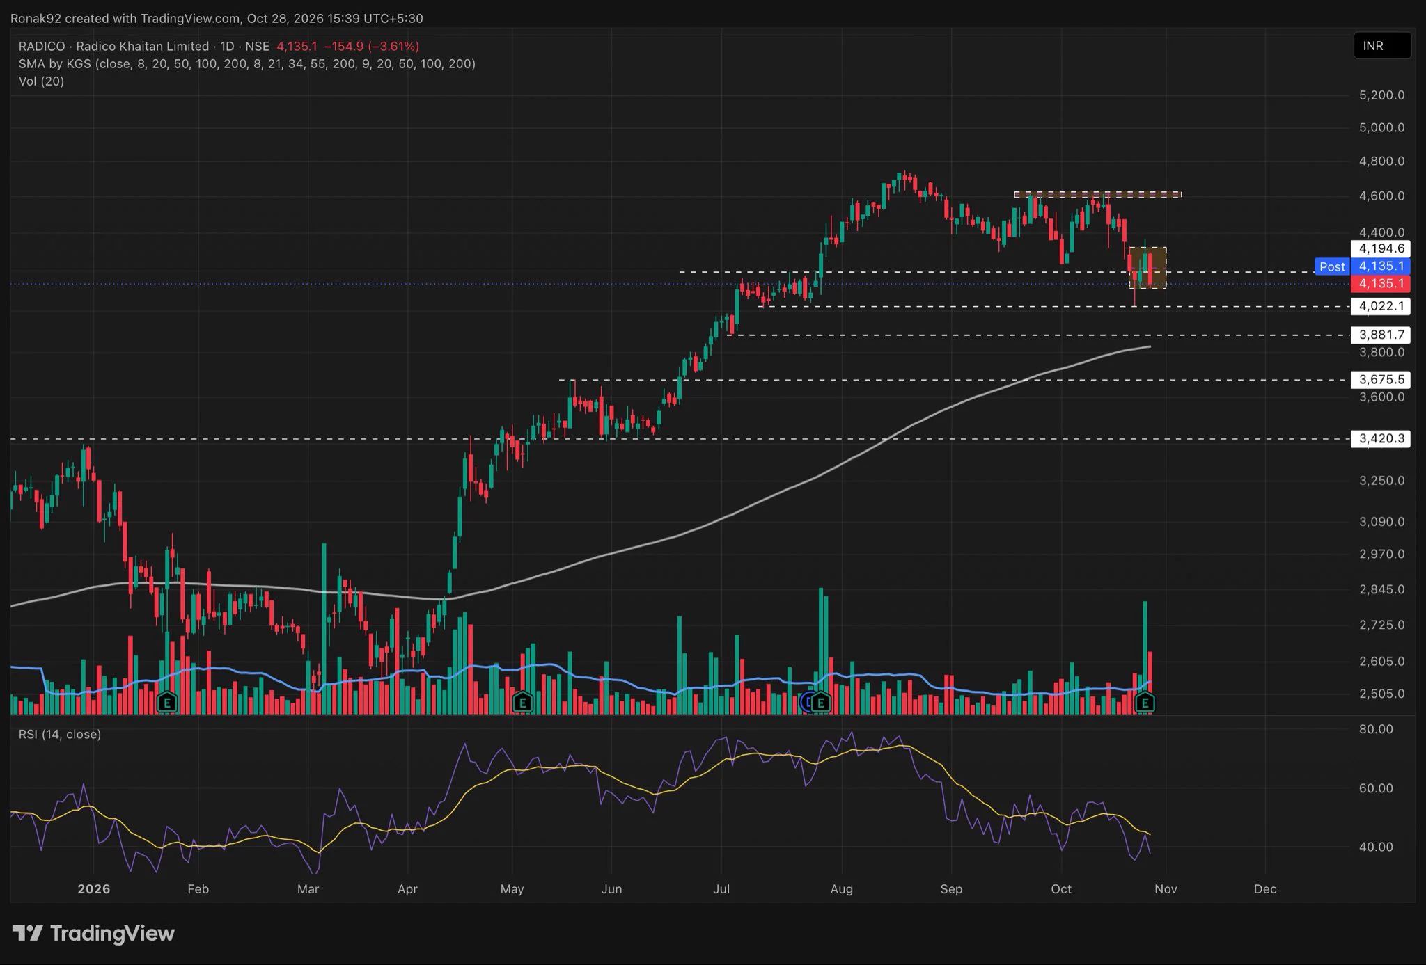This screenshot has width=1426, height=965.
Task: Click the blue 4,135.1 post-market price label
Action: [1381, 266]
